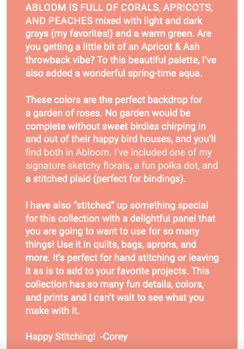This screenshot has width=244, height=349.
Task: Click the 'ABLOOM IS FULL OF CORALS' heading line
Action: pos(119,8)
